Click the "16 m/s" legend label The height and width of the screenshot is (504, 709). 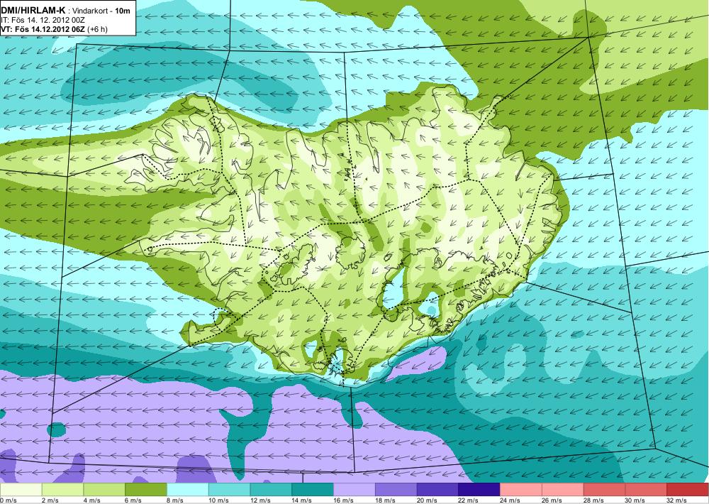tap(344, 500)
